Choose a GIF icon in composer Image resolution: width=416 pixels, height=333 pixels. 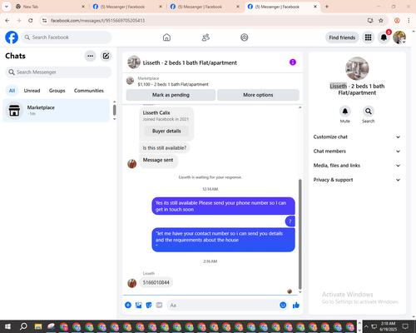click(159, 305)
